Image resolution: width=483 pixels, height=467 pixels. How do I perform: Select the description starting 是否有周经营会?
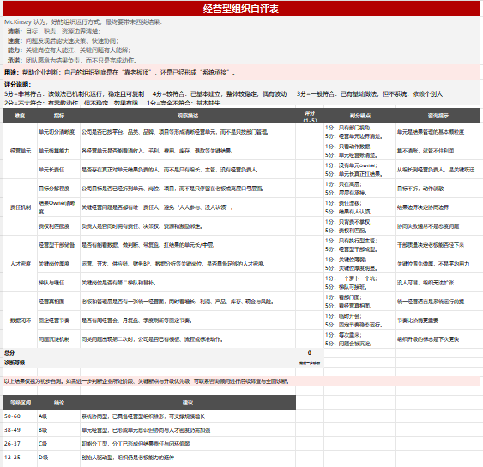[x=188, y=320]
